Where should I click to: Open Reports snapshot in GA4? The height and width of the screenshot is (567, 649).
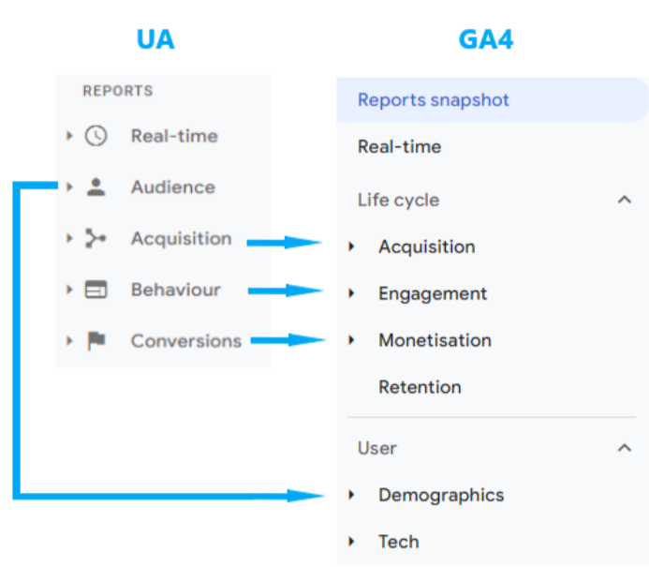tap(434, 100)
